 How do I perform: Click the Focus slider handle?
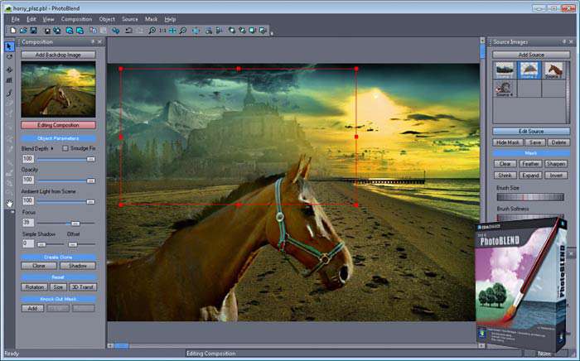(x=75, y=224)
